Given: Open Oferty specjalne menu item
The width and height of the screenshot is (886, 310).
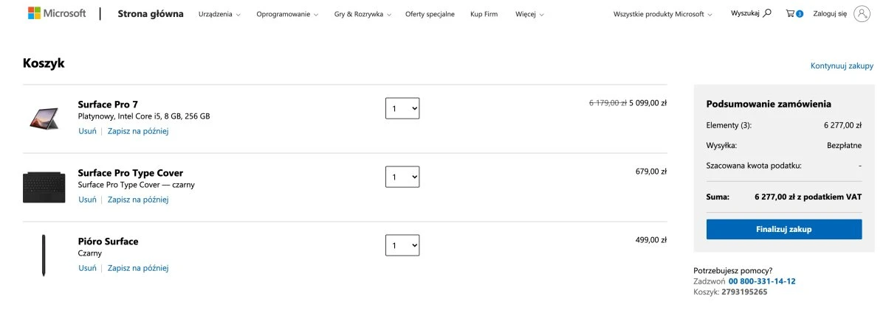Looking at the screenshot, I should point(430,14).
